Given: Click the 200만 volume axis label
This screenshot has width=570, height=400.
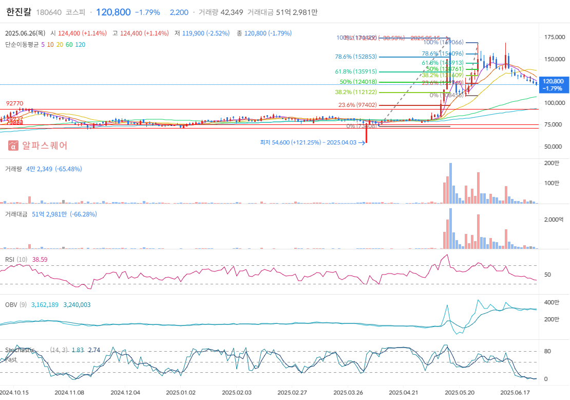Looking at the screenshot, I should click(x=552, y=163).
